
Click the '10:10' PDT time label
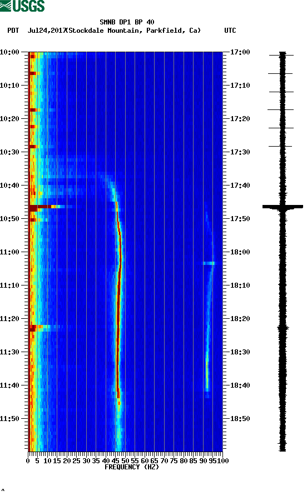(9, 86)
